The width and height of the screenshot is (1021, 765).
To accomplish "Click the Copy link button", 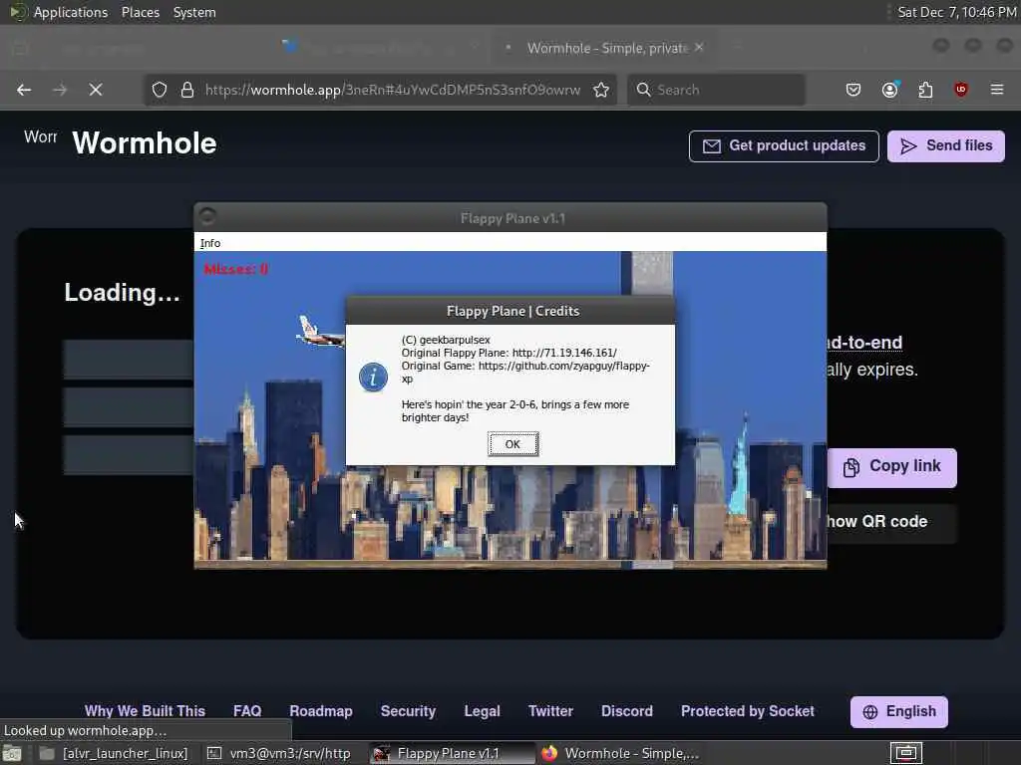I will [x=892, y=466].
